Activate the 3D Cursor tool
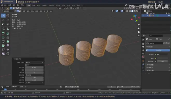The image size is (171, 99). click(8, 16)
